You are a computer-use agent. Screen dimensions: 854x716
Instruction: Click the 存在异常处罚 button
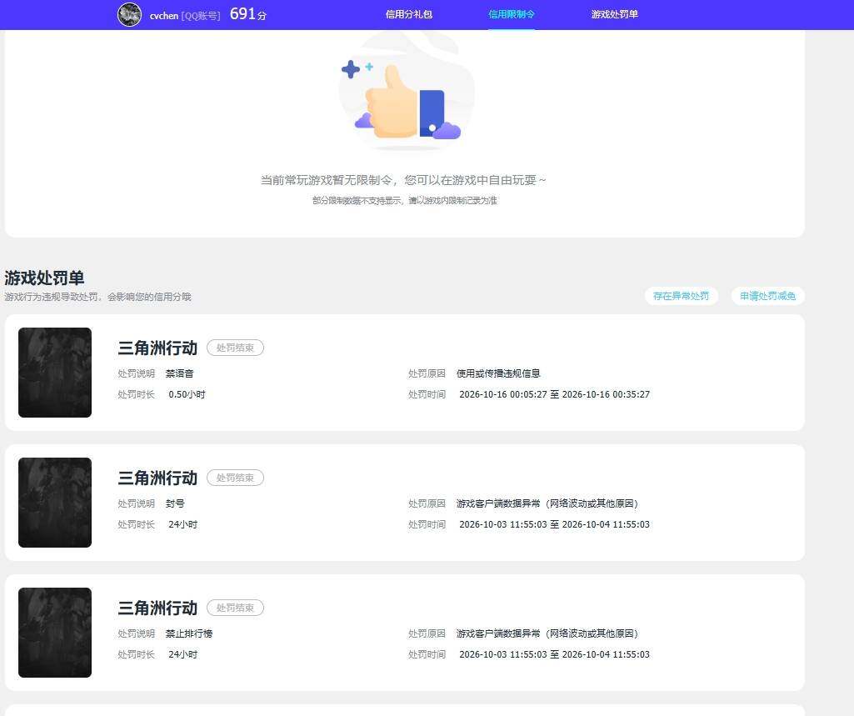pos(681,296)
